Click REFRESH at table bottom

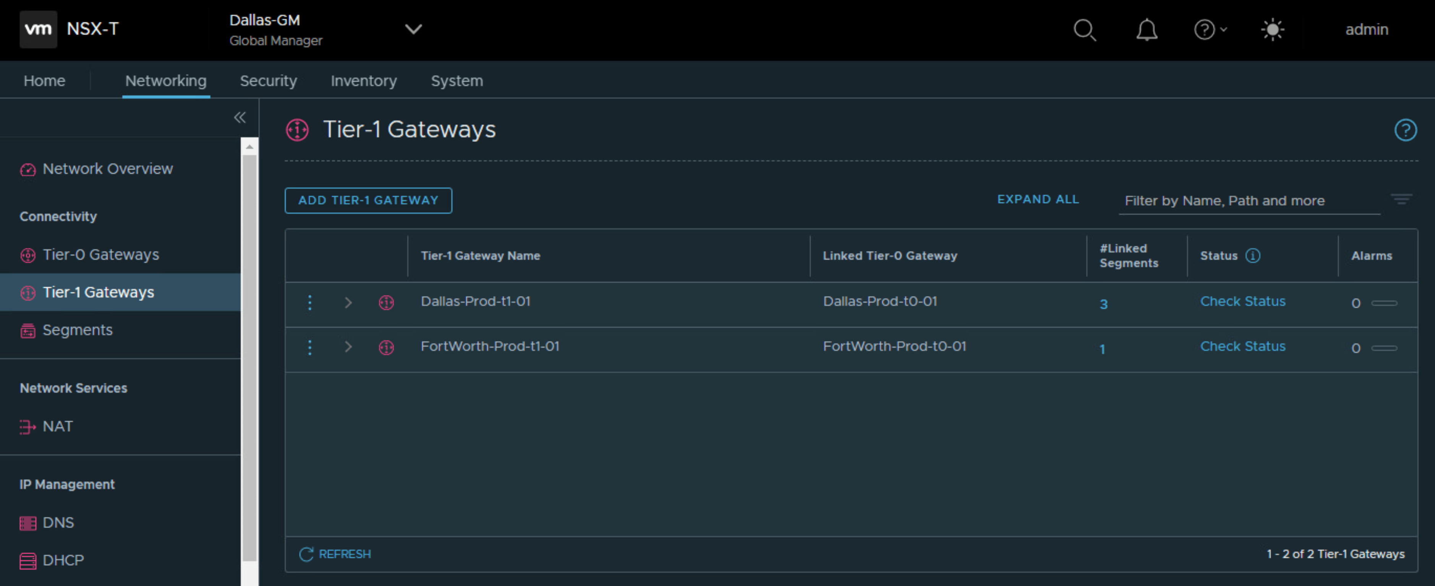point(335,554)
